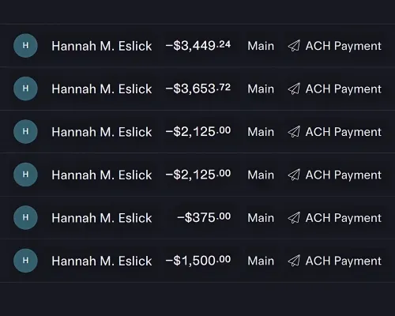Viewport: 395px width, 316px height.
Task: Click the −$375.00 amount
Action: [x=204, y=217]
